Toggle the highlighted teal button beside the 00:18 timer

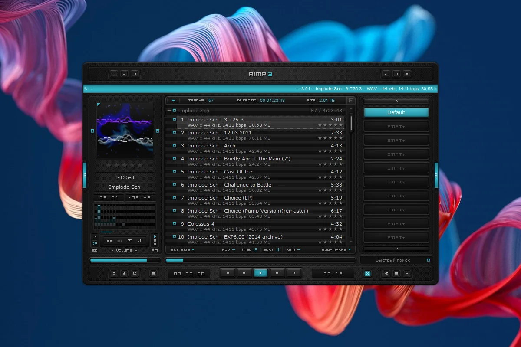tap(368, 273)
